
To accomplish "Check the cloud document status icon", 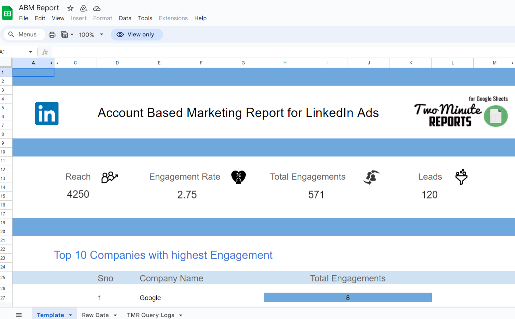I will 97,8.
